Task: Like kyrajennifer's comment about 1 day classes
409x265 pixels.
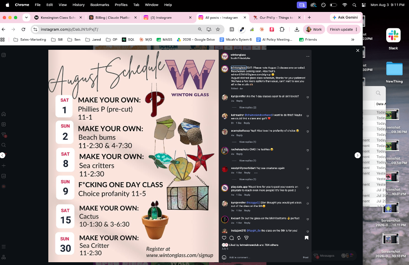Action: pyautogui.click(x=308, y=97)
